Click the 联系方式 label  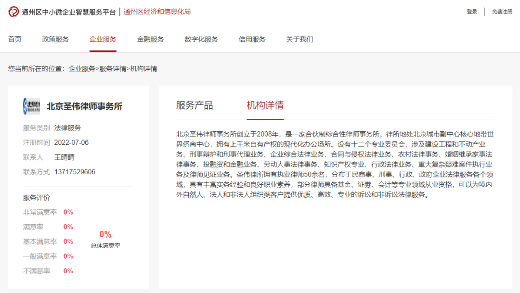[36, 172]
